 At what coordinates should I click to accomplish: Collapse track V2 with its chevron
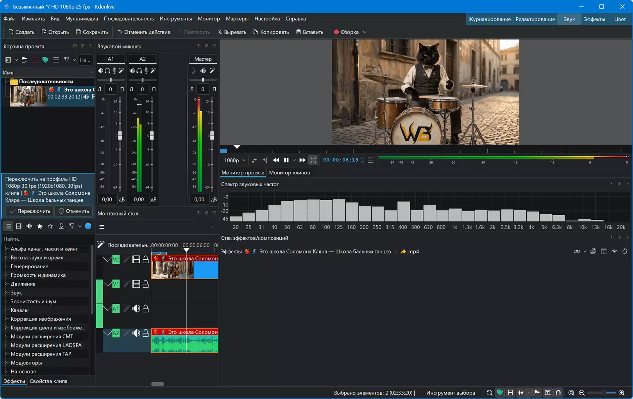(x=107, y=259)
